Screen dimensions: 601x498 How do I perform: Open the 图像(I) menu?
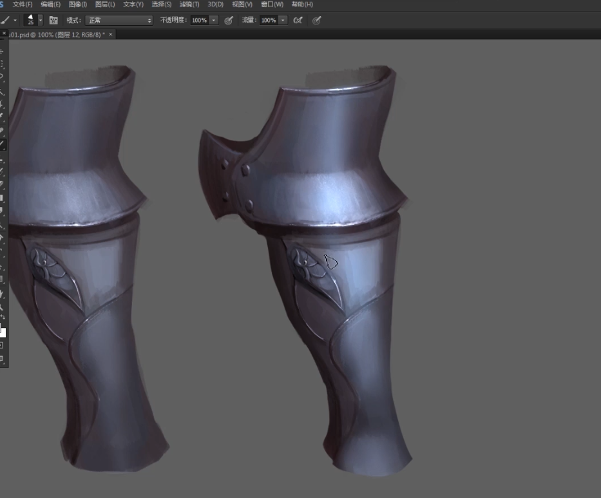pos(78,5)
